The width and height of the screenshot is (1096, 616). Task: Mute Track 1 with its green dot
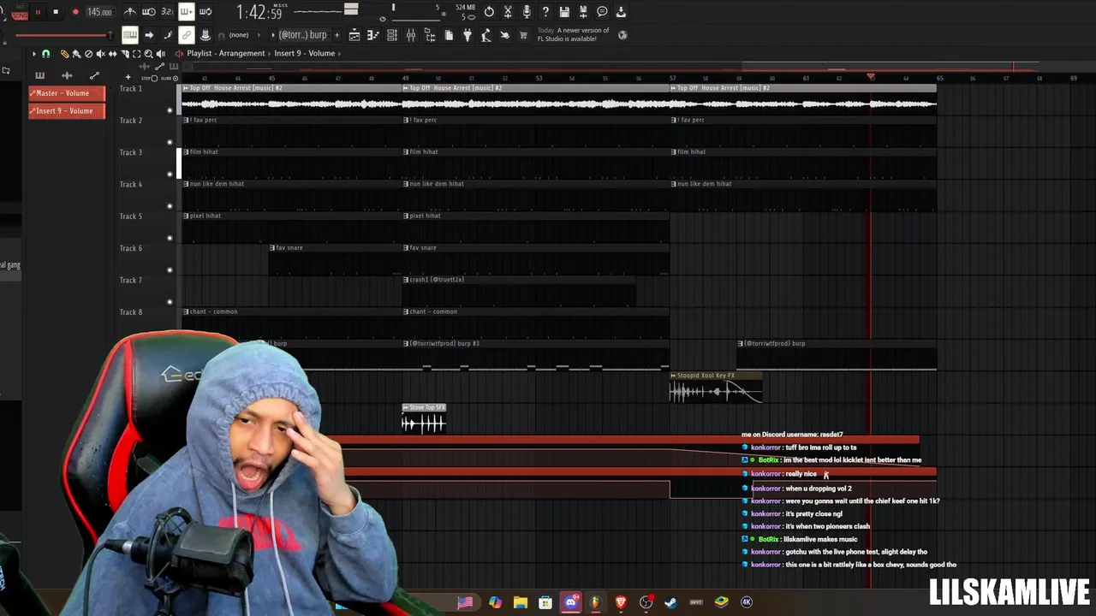point(170,110)
